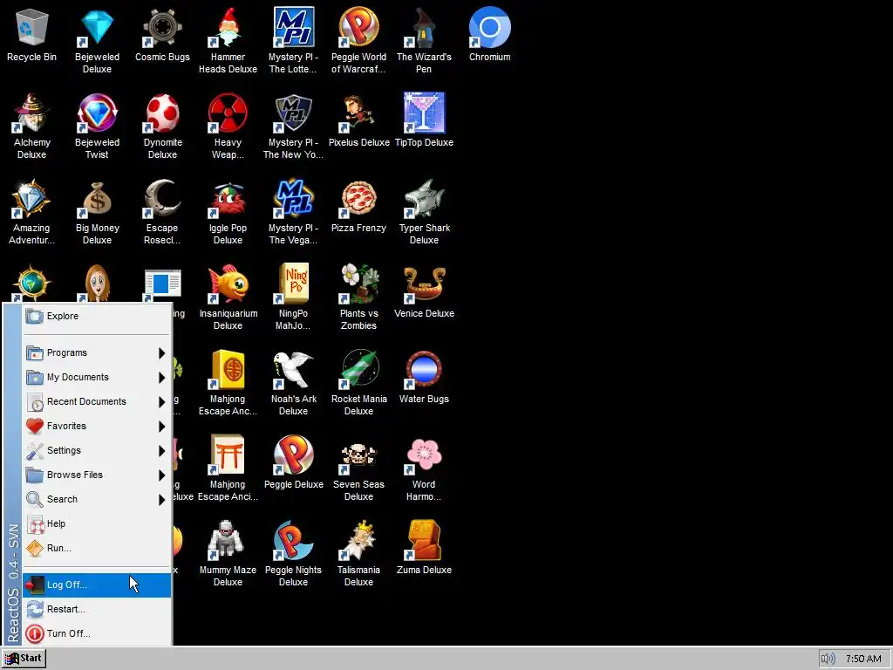
Task: Open Rocket Mania Deluxe shortcut
Action: pyautogui.click(x=358, y=369)
